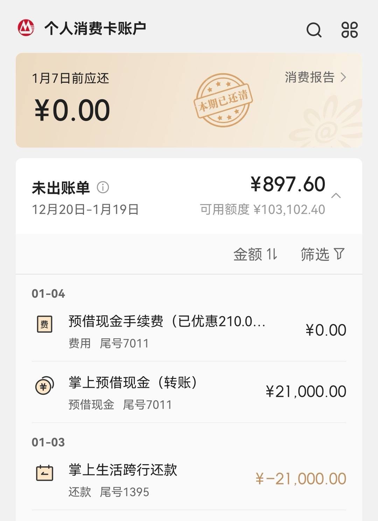Toggle 金额 sort order
Viewport: 378px width, 521px height.
click(x=255, y=254)
